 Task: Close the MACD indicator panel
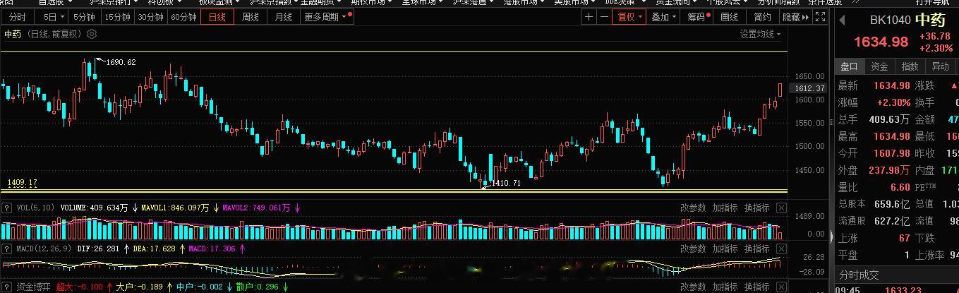click(x=781, y=249)
